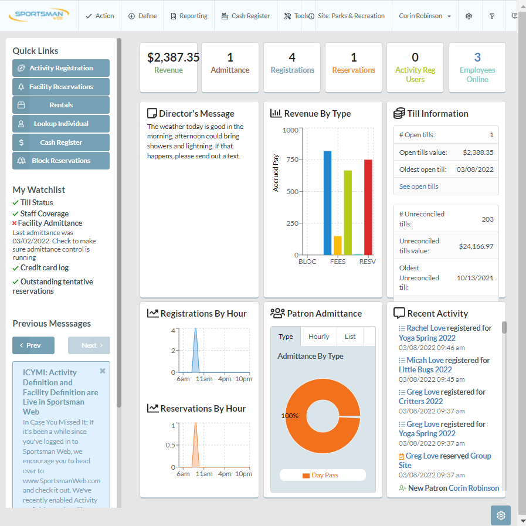The height and width of the screenshot is (526, 526).
Task: Open the Block Reservations megaphone icon
Action: click(x=21, y=161)
